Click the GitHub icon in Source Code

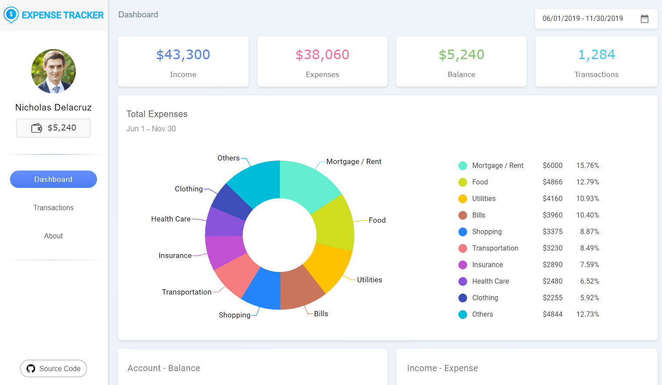point(31,368)
